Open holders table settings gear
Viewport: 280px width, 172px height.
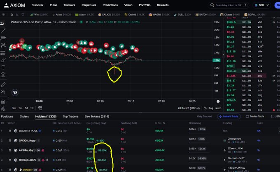(2, 123)
